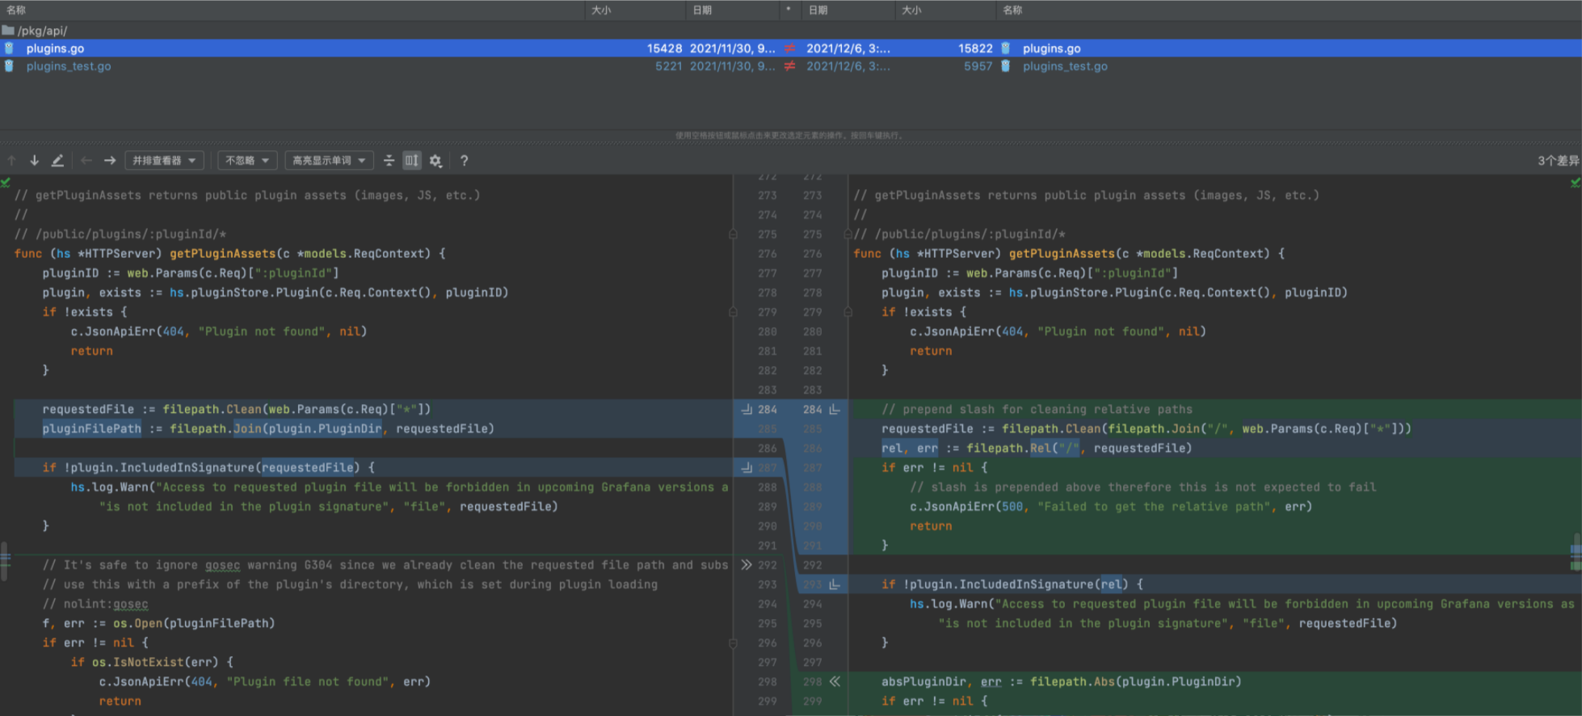
Task: Sort by left 大小 column header
Action: [601, 10]
